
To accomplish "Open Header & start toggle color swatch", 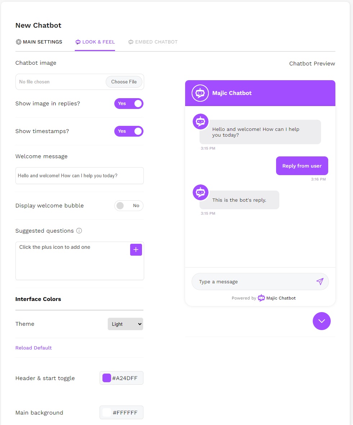I will click(107, 378).
